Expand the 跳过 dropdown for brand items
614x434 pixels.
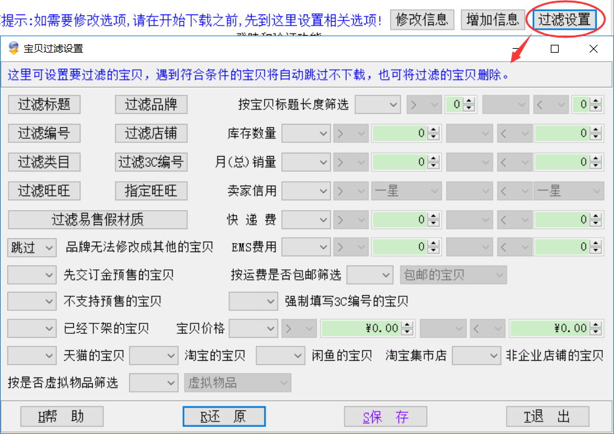coord(32,248)
